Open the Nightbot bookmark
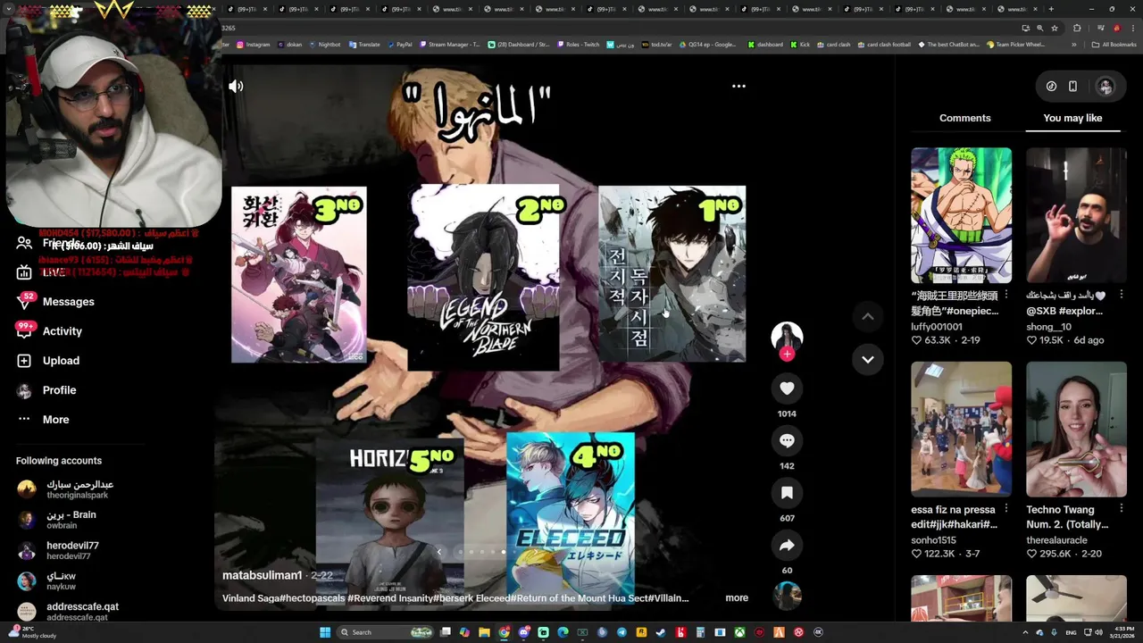Screen dimensions: 1143x643 [324, 45]
